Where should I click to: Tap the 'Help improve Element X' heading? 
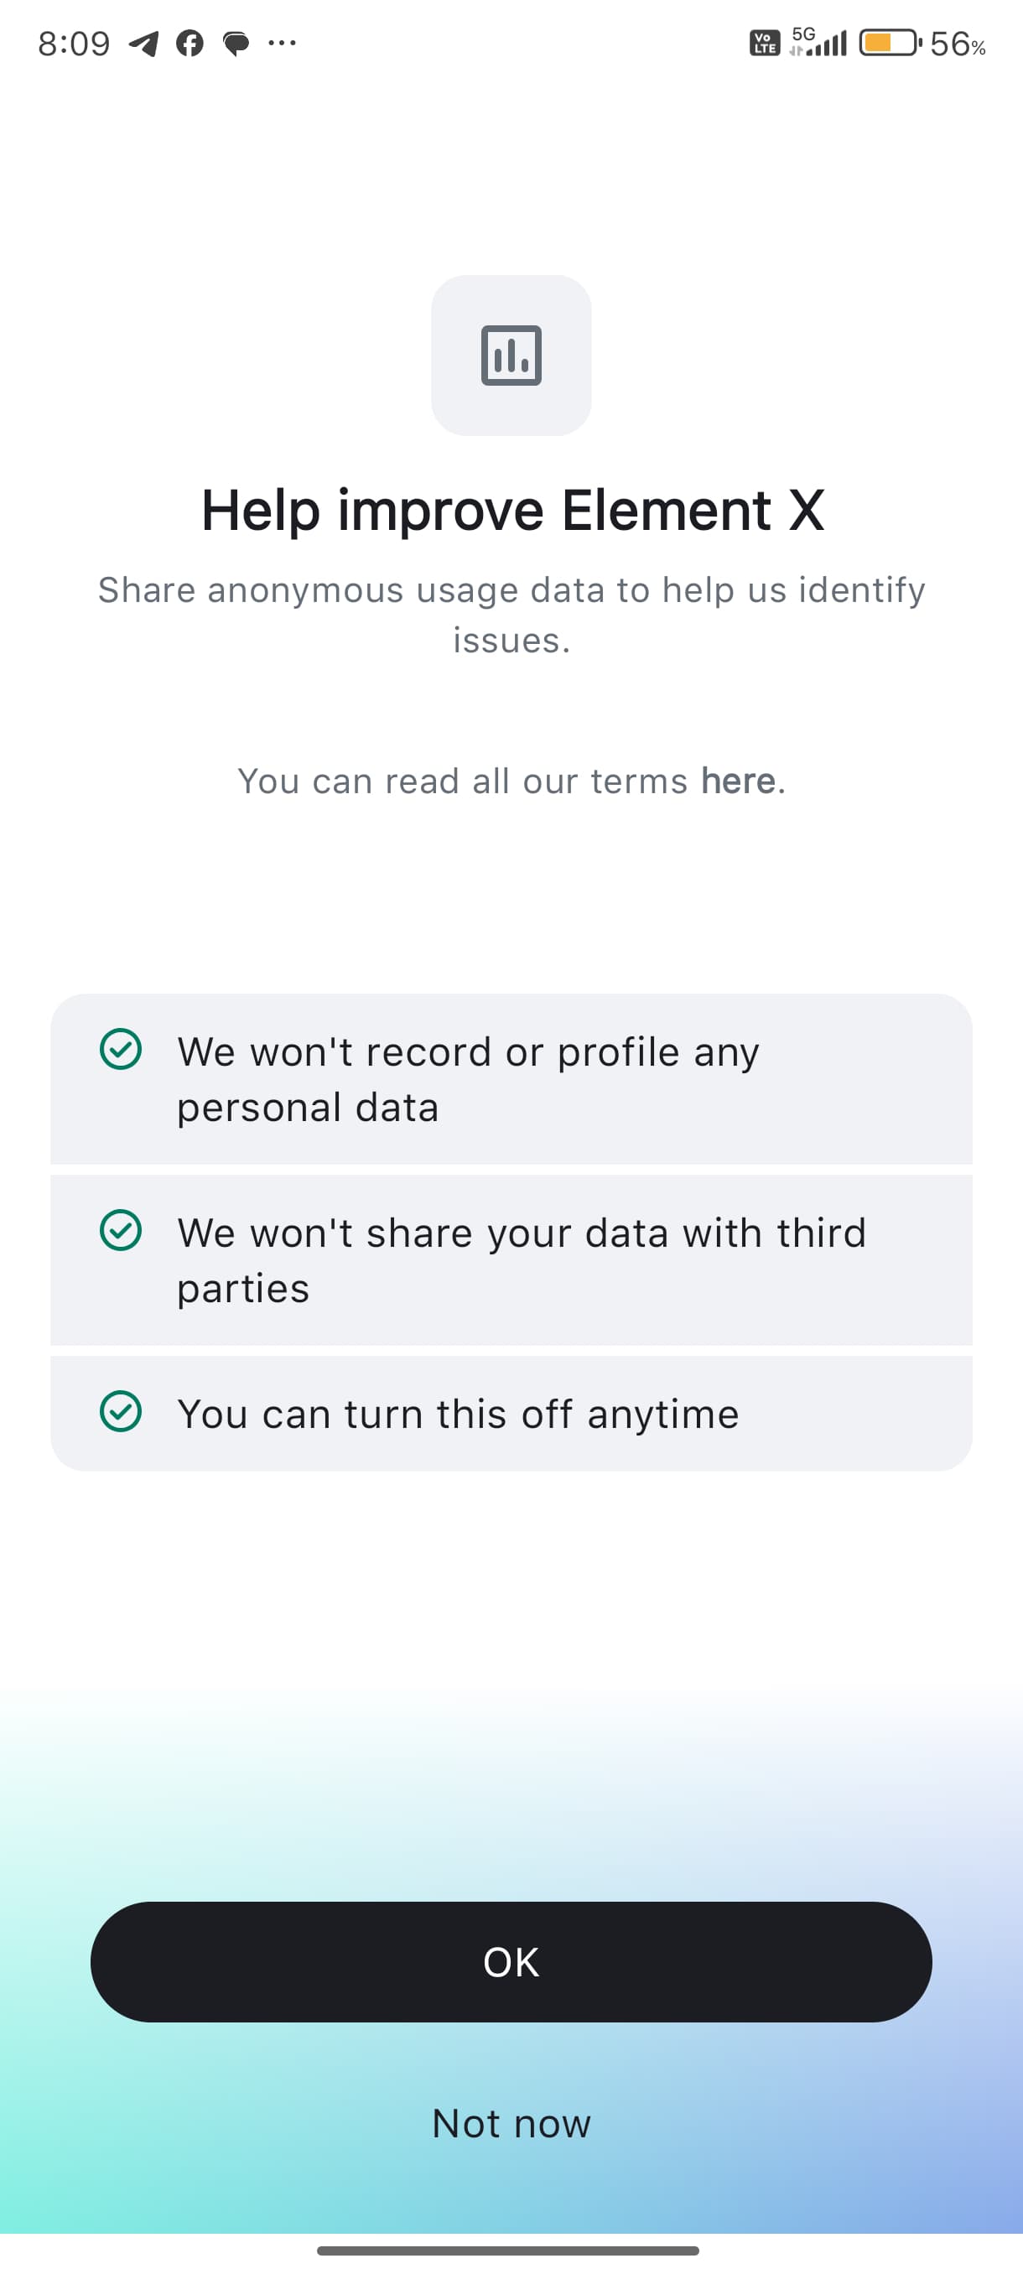[x=512, y=511]
